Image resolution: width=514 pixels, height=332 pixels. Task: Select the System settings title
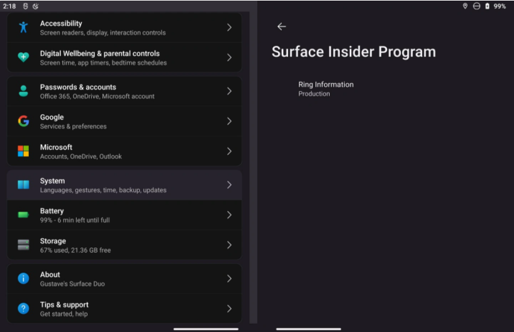pos(52,181)
